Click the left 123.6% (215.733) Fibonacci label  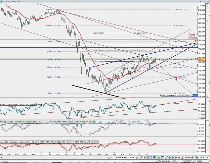click(x=53, y=9)
